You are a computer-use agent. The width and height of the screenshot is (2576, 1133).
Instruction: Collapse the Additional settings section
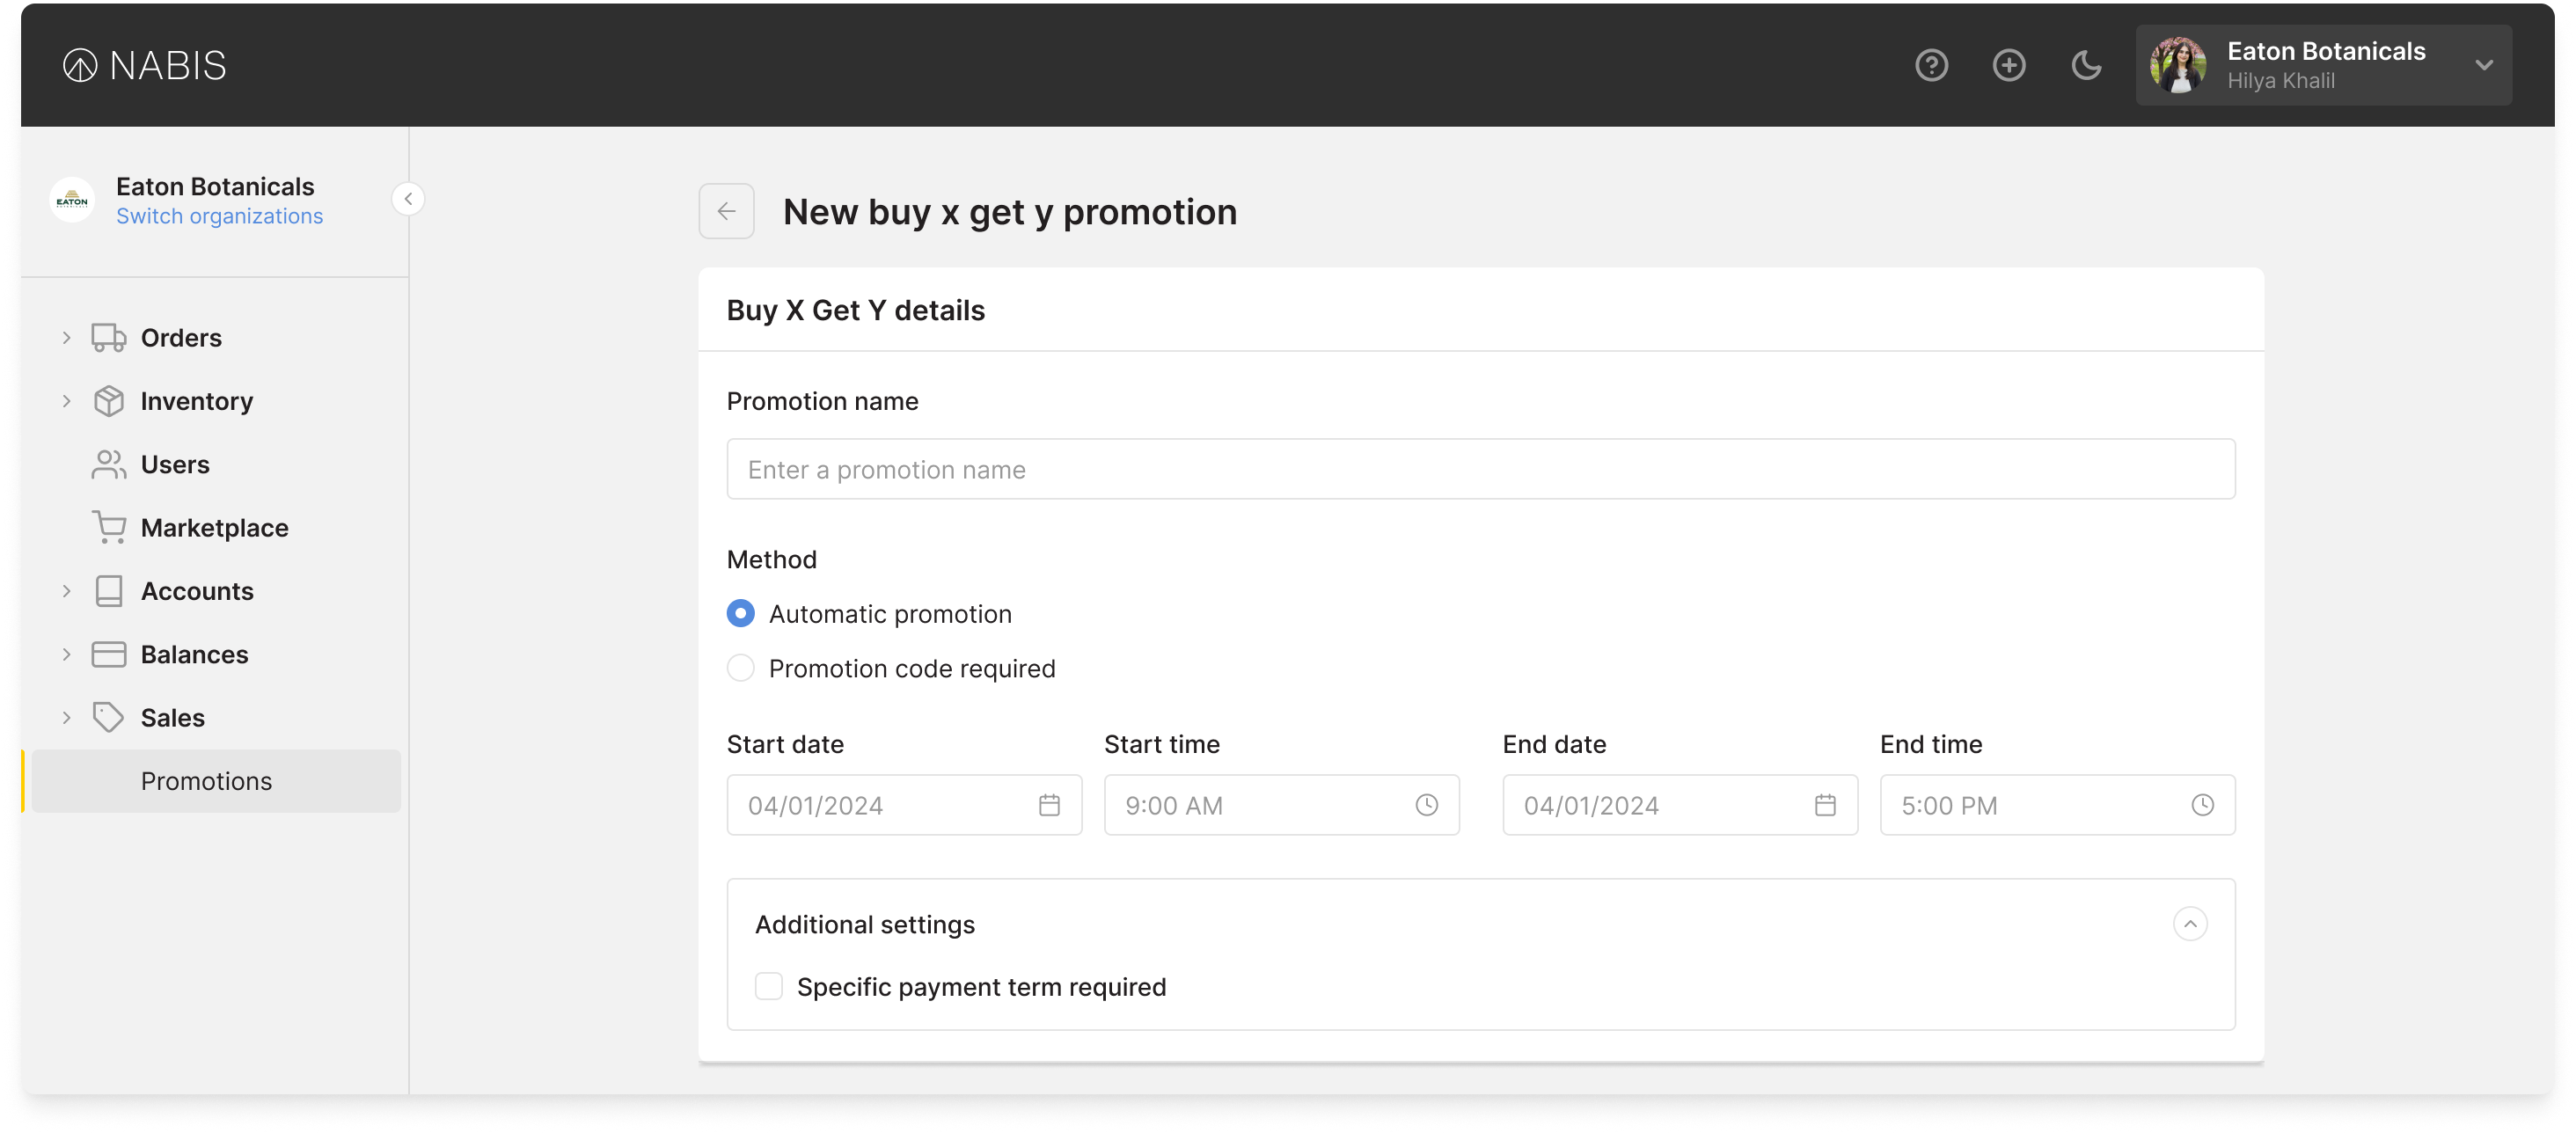pos(2189,924)
